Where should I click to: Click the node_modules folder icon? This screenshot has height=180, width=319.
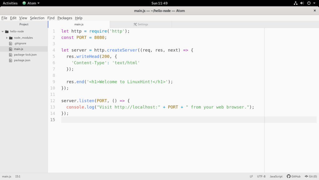tap(11, 38)
